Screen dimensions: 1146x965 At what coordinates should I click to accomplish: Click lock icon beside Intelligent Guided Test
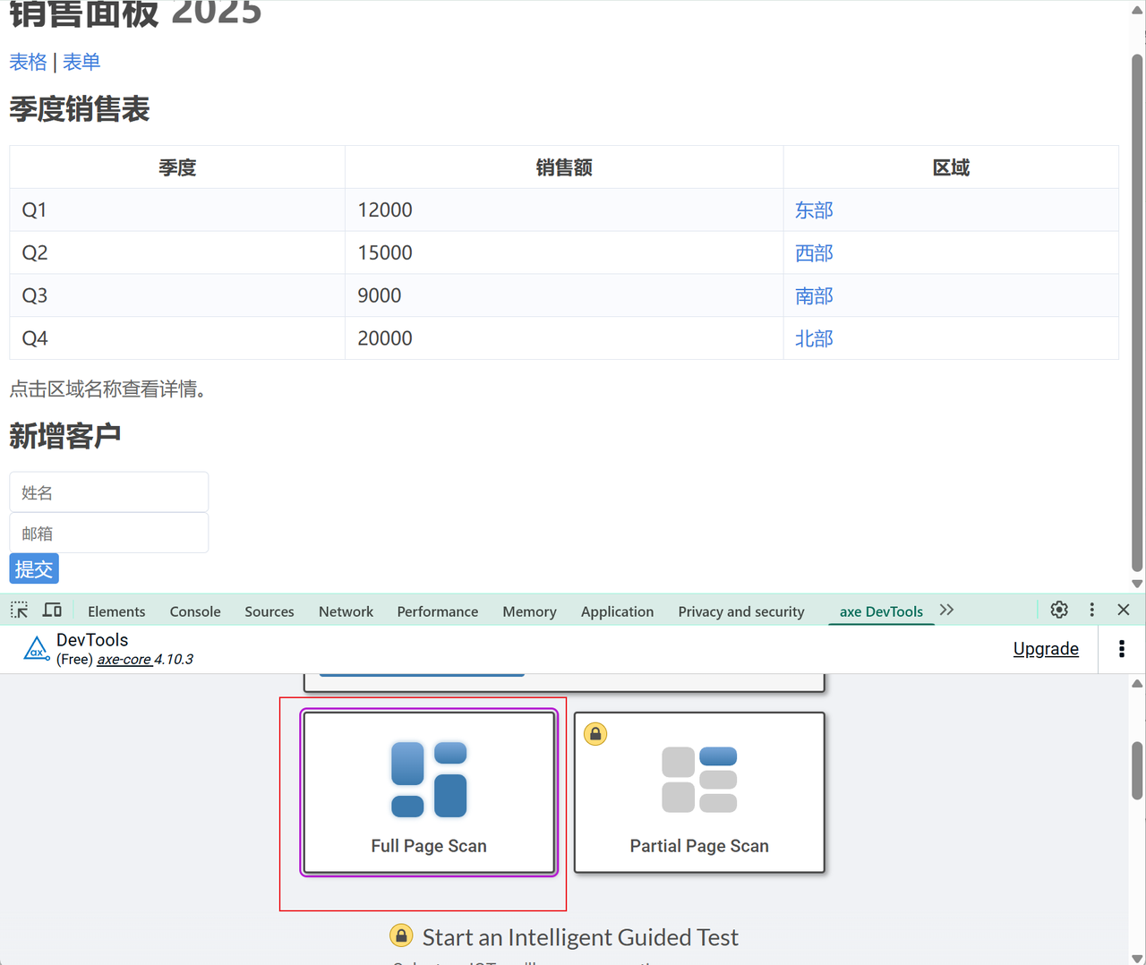pos(401,935)
